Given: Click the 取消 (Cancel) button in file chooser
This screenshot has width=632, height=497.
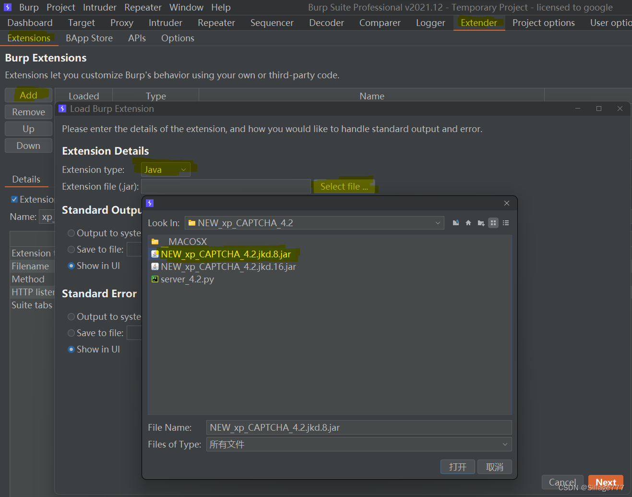Looking at the screenshot, I should click(x=495, y=467).
